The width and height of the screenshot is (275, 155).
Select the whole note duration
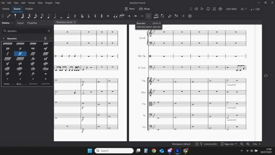pos(61,17)
